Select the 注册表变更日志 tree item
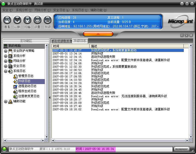Screen dimensions: 196x154 point(29,96)
